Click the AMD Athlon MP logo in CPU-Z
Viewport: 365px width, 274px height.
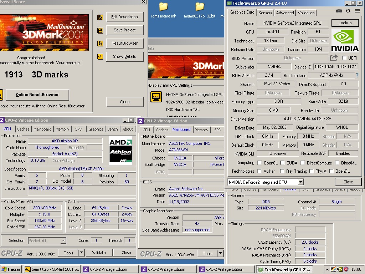pyautogui.click(x=120, y=151)
